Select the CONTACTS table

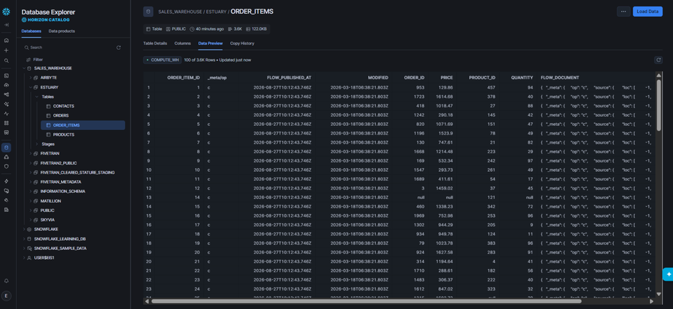(64, 106)
